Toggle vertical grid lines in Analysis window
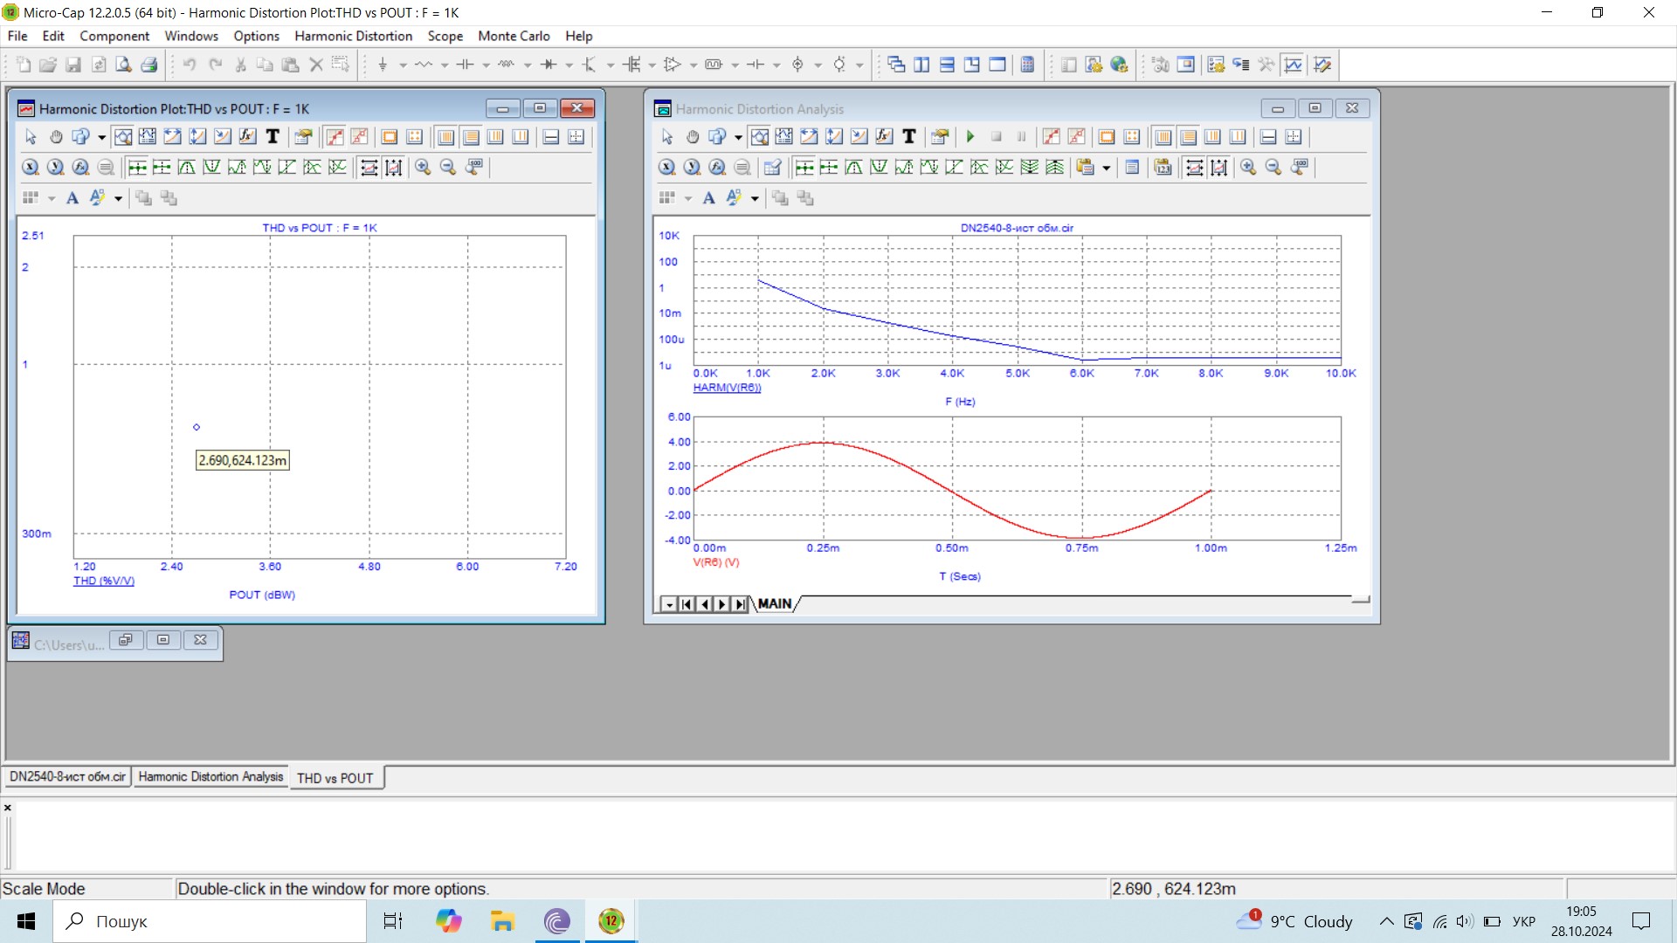The image size is (1677, 943). pyautogui.click(x=1163, y=137)
